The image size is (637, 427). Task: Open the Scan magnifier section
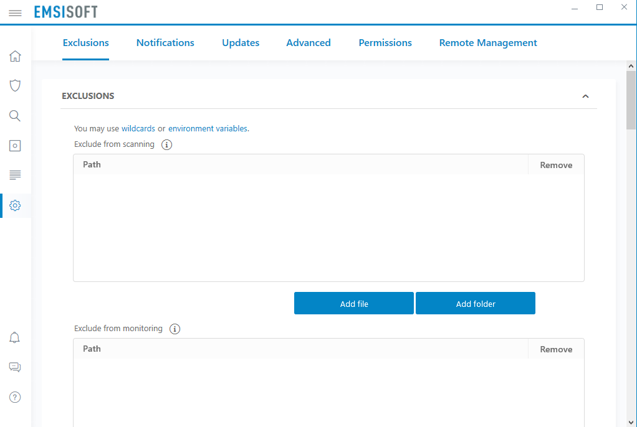(15, 116)
